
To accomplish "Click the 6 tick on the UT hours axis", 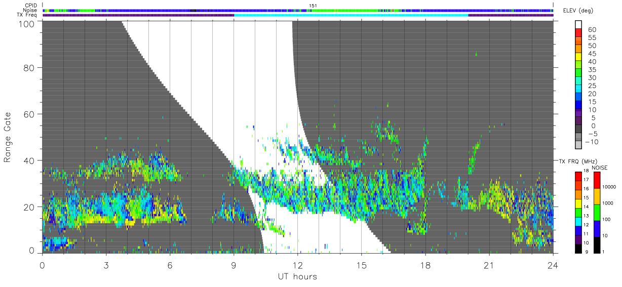I will (x=170, y=266).
